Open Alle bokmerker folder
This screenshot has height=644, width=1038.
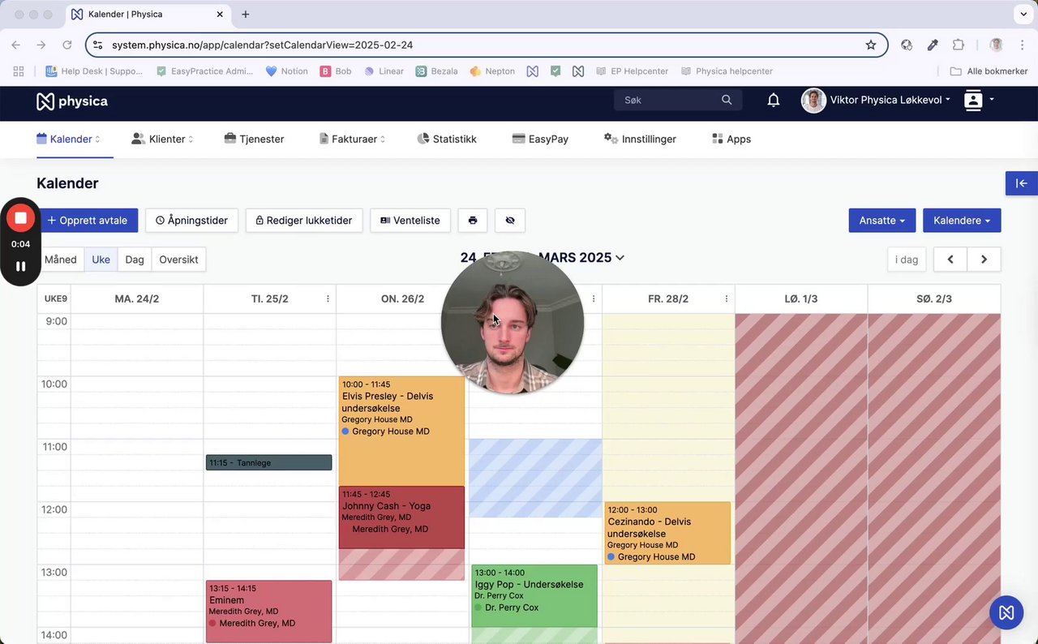pyautogui.click(x=989, y=71)
